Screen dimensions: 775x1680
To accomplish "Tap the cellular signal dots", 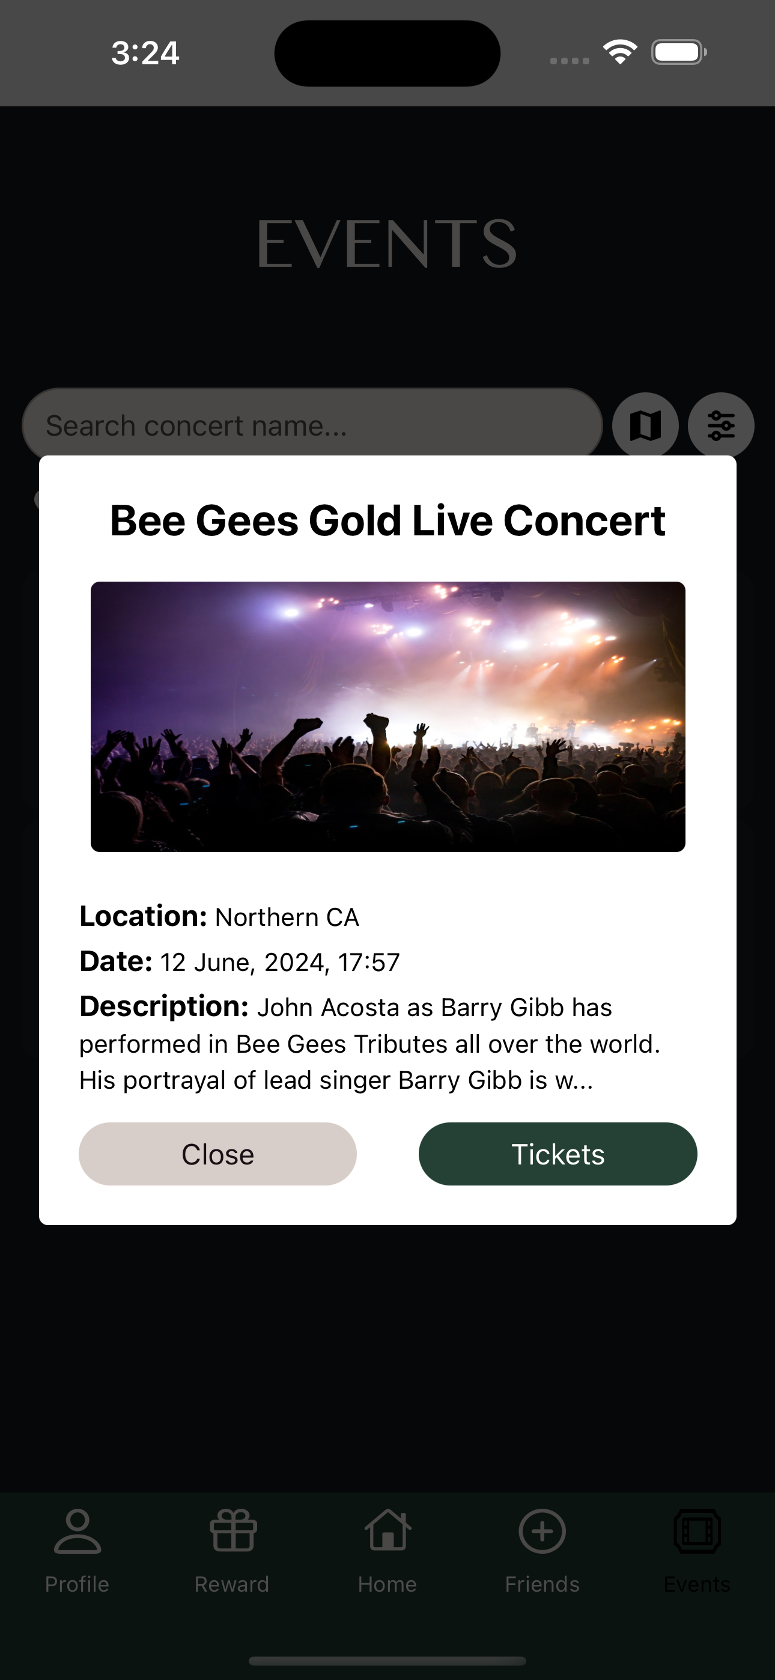I will pyautogui.click(x=570, y=61).
